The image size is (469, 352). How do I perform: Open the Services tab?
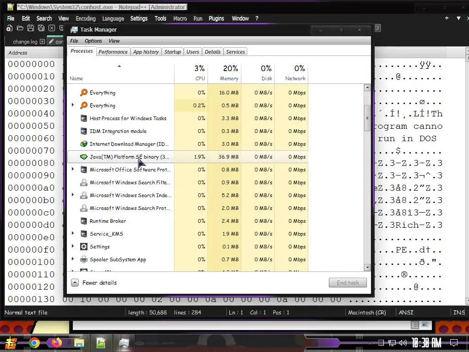click(x=235, y=52)
